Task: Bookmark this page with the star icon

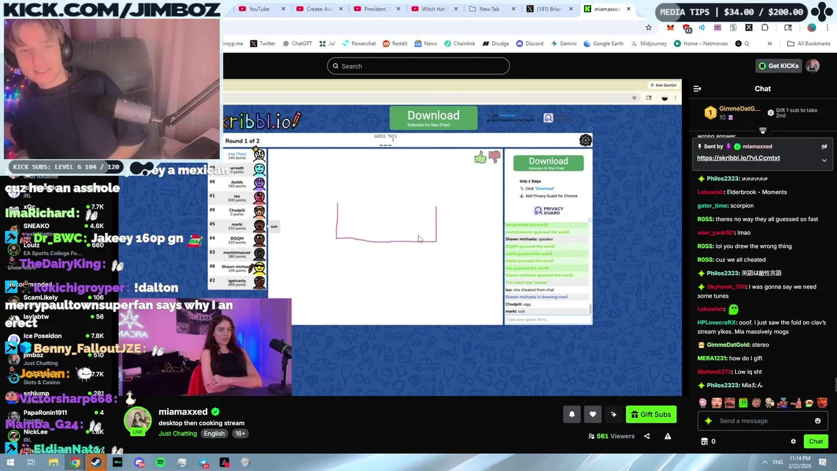Action: [648, 27]
